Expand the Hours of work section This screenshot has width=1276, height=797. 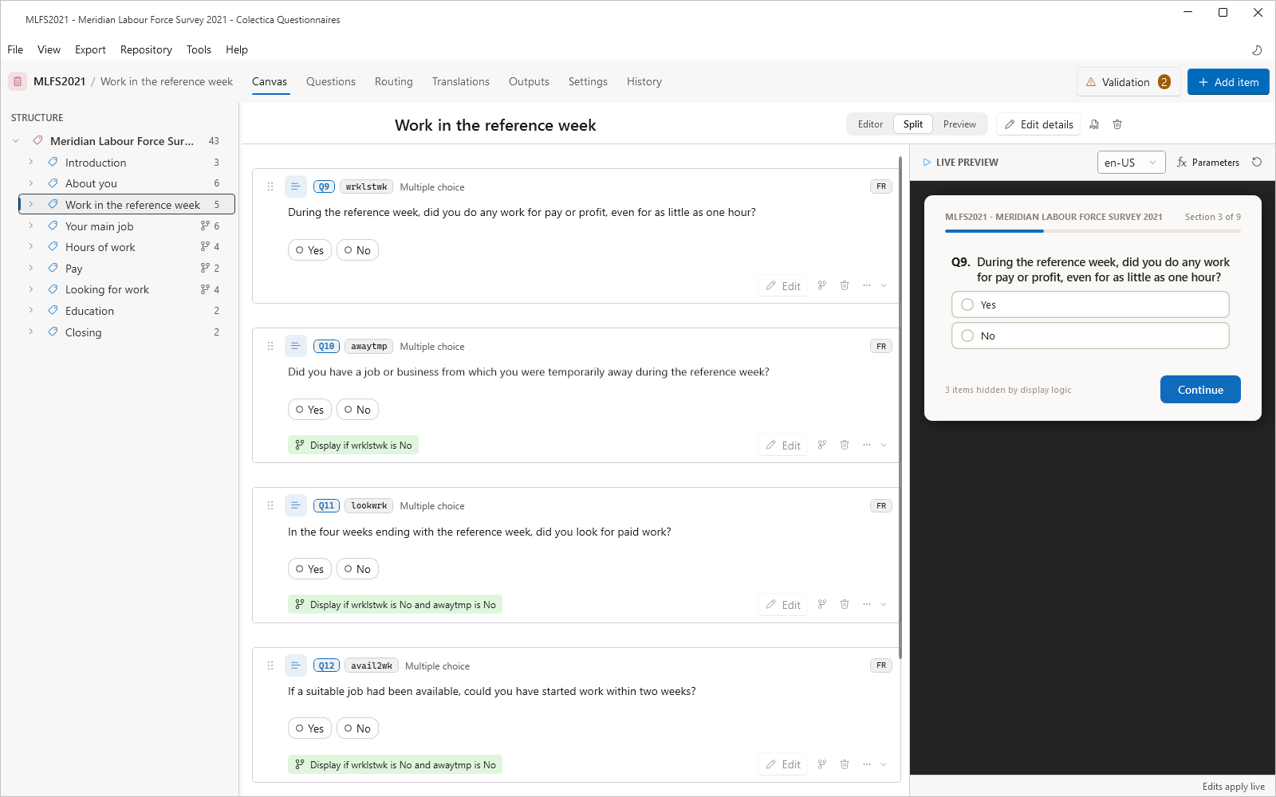pos(31,247)
